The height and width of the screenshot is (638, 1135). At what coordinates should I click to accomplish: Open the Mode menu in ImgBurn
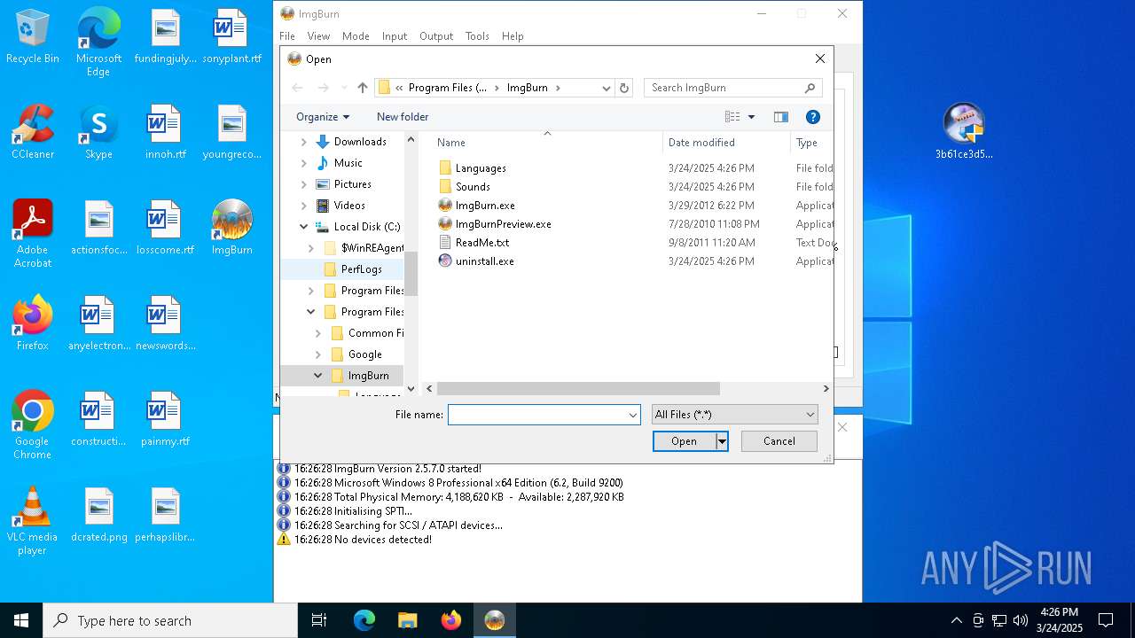pos(356,36)
